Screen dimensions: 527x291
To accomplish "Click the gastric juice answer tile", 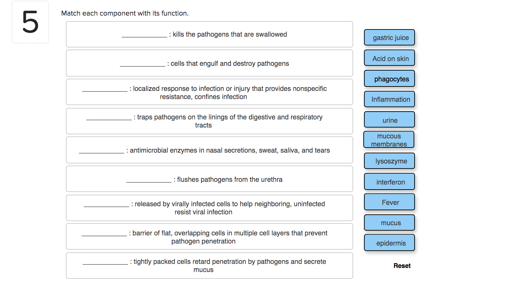I will [x=389, y=37].
